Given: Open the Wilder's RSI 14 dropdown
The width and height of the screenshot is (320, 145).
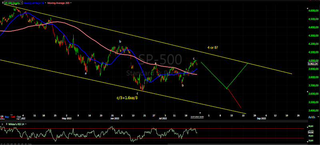Looking at the screenshot, I should (x=26, y=124).
